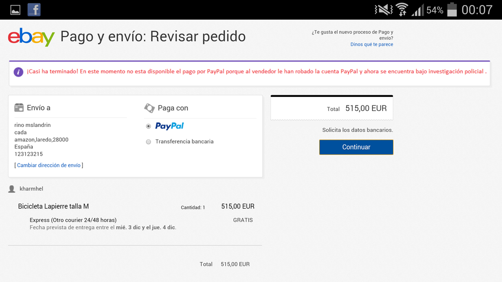The image size is (502, 282).
Task: Tap the battery status icon
Action: 452,9
